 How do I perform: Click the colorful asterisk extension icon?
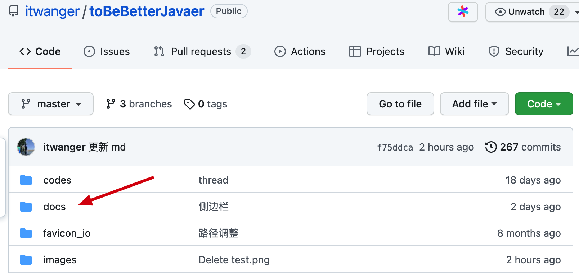pos(463,12)
